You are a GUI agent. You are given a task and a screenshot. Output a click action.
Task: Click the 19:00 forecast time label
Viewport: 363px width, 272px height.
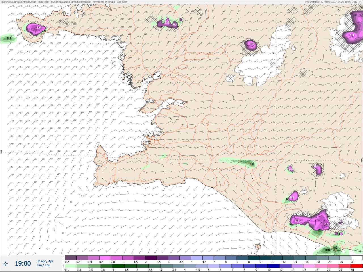click(x=23, y=263)
